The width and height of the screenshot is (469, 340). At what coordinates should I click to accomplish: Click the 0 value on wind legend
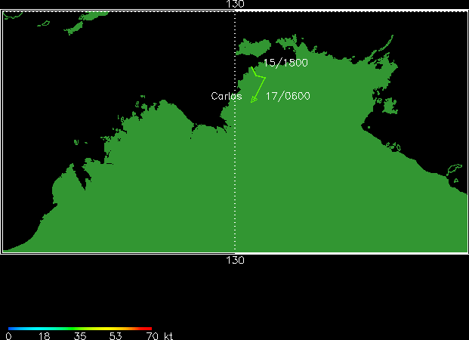click(8, 336)
